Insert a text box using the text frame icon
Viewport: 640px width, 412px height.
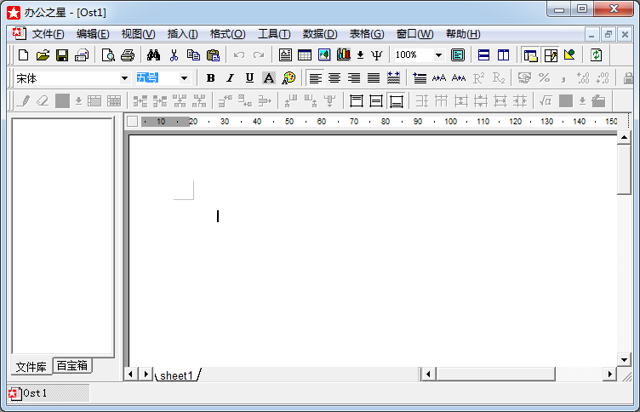coord(285,55)
